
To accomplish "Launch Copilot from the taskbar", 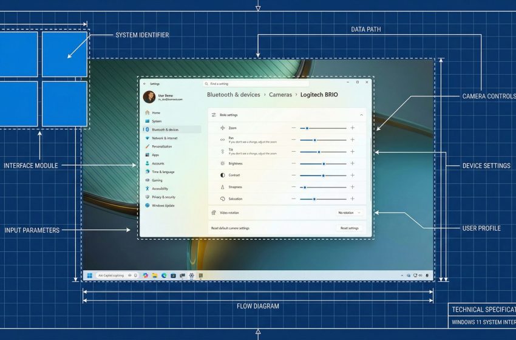I will point(146,276).
